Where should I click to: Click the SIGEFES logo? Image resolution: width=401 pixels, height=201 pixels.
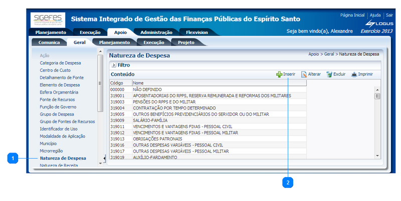click(47, 19)
